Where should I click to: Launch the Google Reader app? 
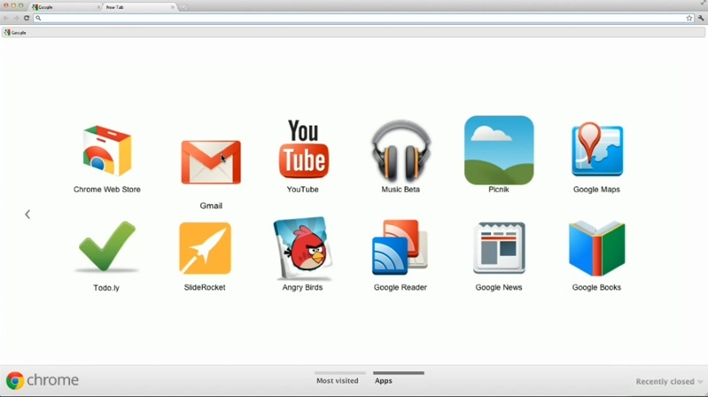tap(400, 247)
